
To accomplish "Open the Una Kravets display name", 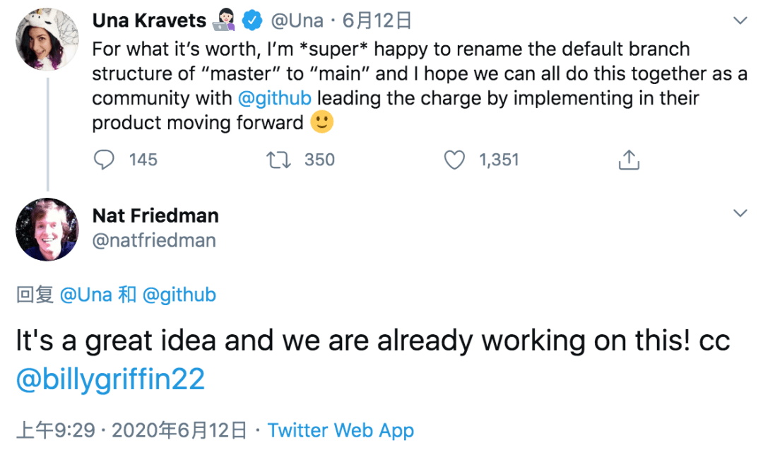I will [x=149, y=20].
